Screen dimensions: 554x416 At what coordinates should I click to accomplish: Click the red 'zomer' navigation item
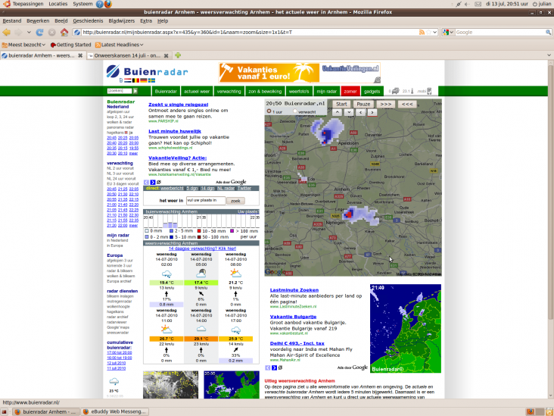350,91
